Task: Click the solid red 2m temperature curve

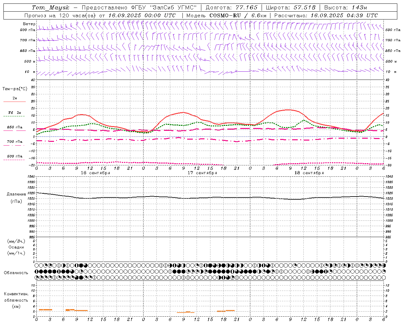Action: 183,113
